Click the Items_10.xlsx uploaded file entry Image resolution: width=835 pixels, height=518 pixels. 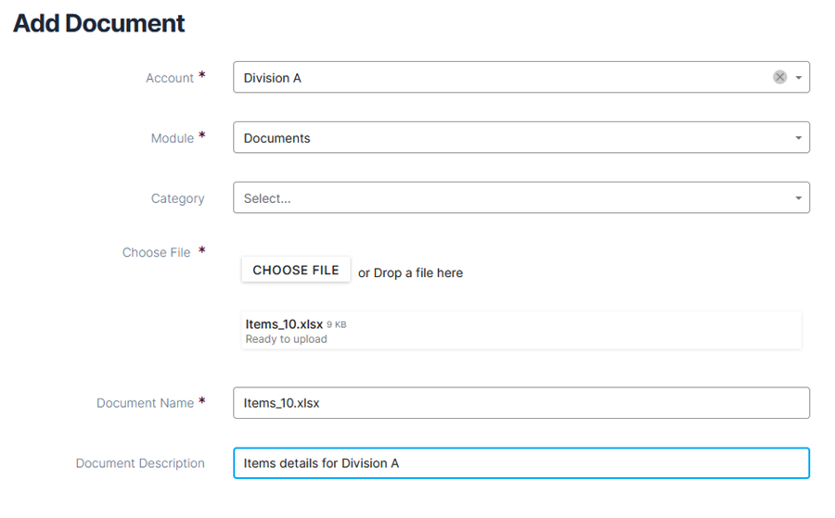pyautogui.click(x=521, y=331)
